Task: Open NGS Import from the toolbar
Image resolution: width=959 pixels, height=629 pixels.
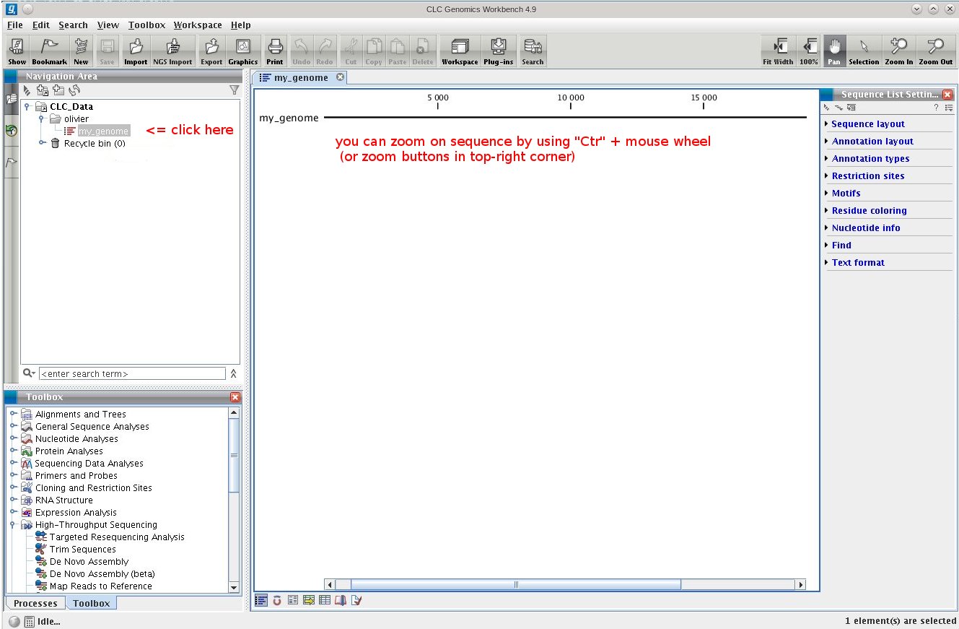Action: 172,51
